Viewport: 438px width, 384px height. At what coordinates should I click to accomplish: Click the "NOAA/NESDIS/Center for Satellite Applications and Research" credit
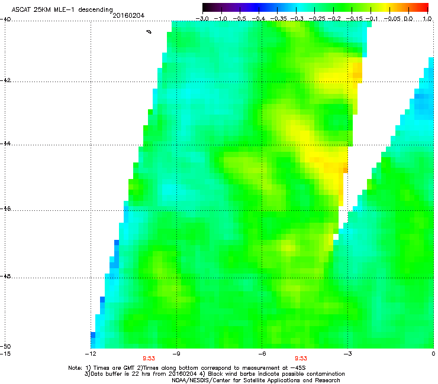coord(256,380)
